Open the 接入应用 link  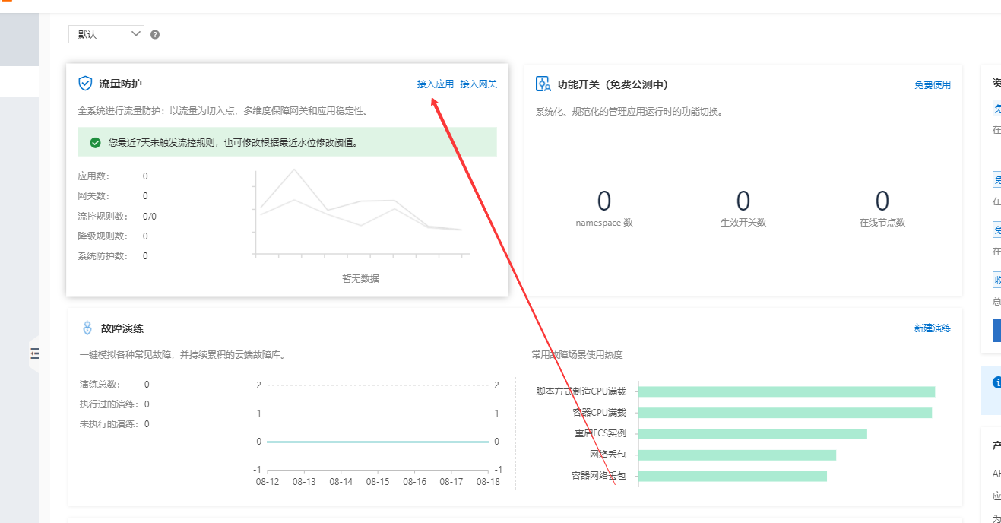click(x=436, y=84)
